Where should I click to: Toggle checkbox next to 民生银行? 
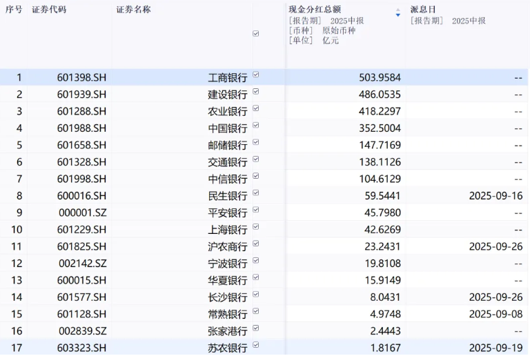tap(256, 193)
